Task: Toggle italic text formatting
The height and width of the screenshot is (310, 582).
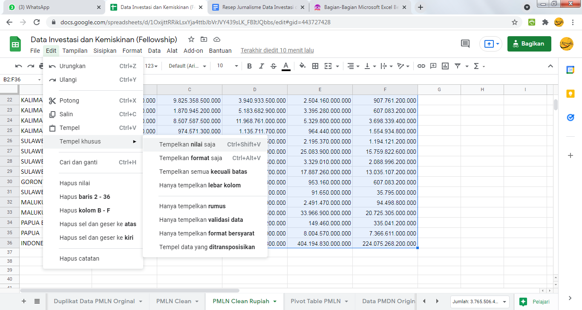Action: tap(262, 66)
